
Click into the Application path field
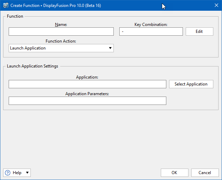point(87,84)
